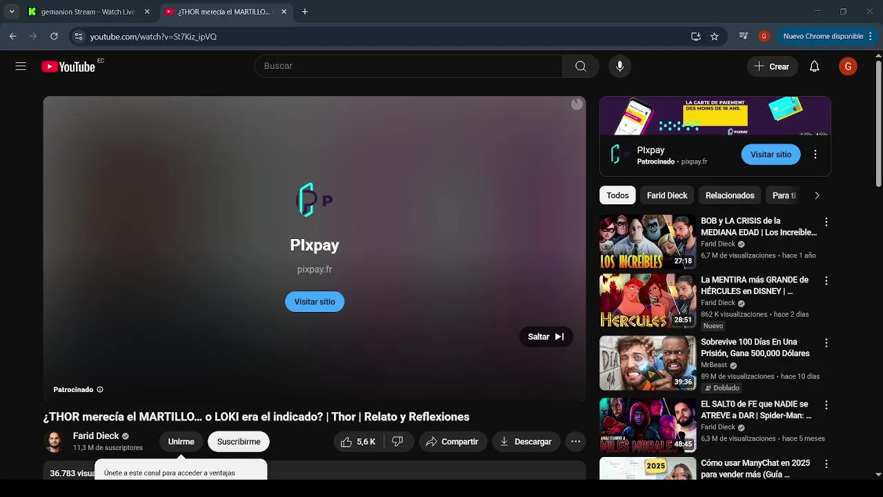Open Farid Dieck channel name link
The image size is (883, 497).
[x=96, y=436]
